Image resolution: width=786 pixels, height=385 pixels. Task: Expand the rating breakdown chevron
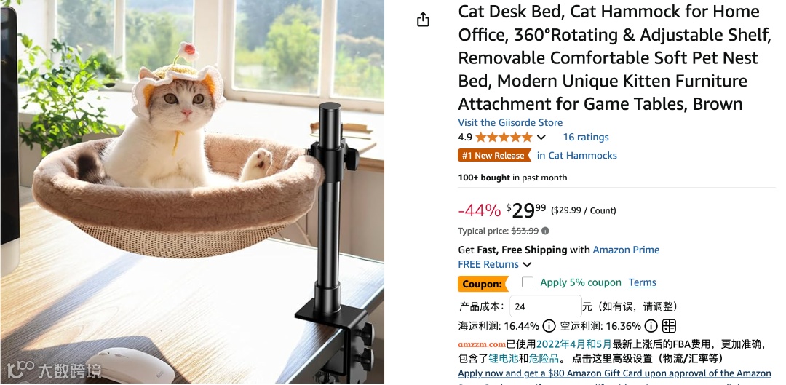pyautogui.click(x=541, y=138)
